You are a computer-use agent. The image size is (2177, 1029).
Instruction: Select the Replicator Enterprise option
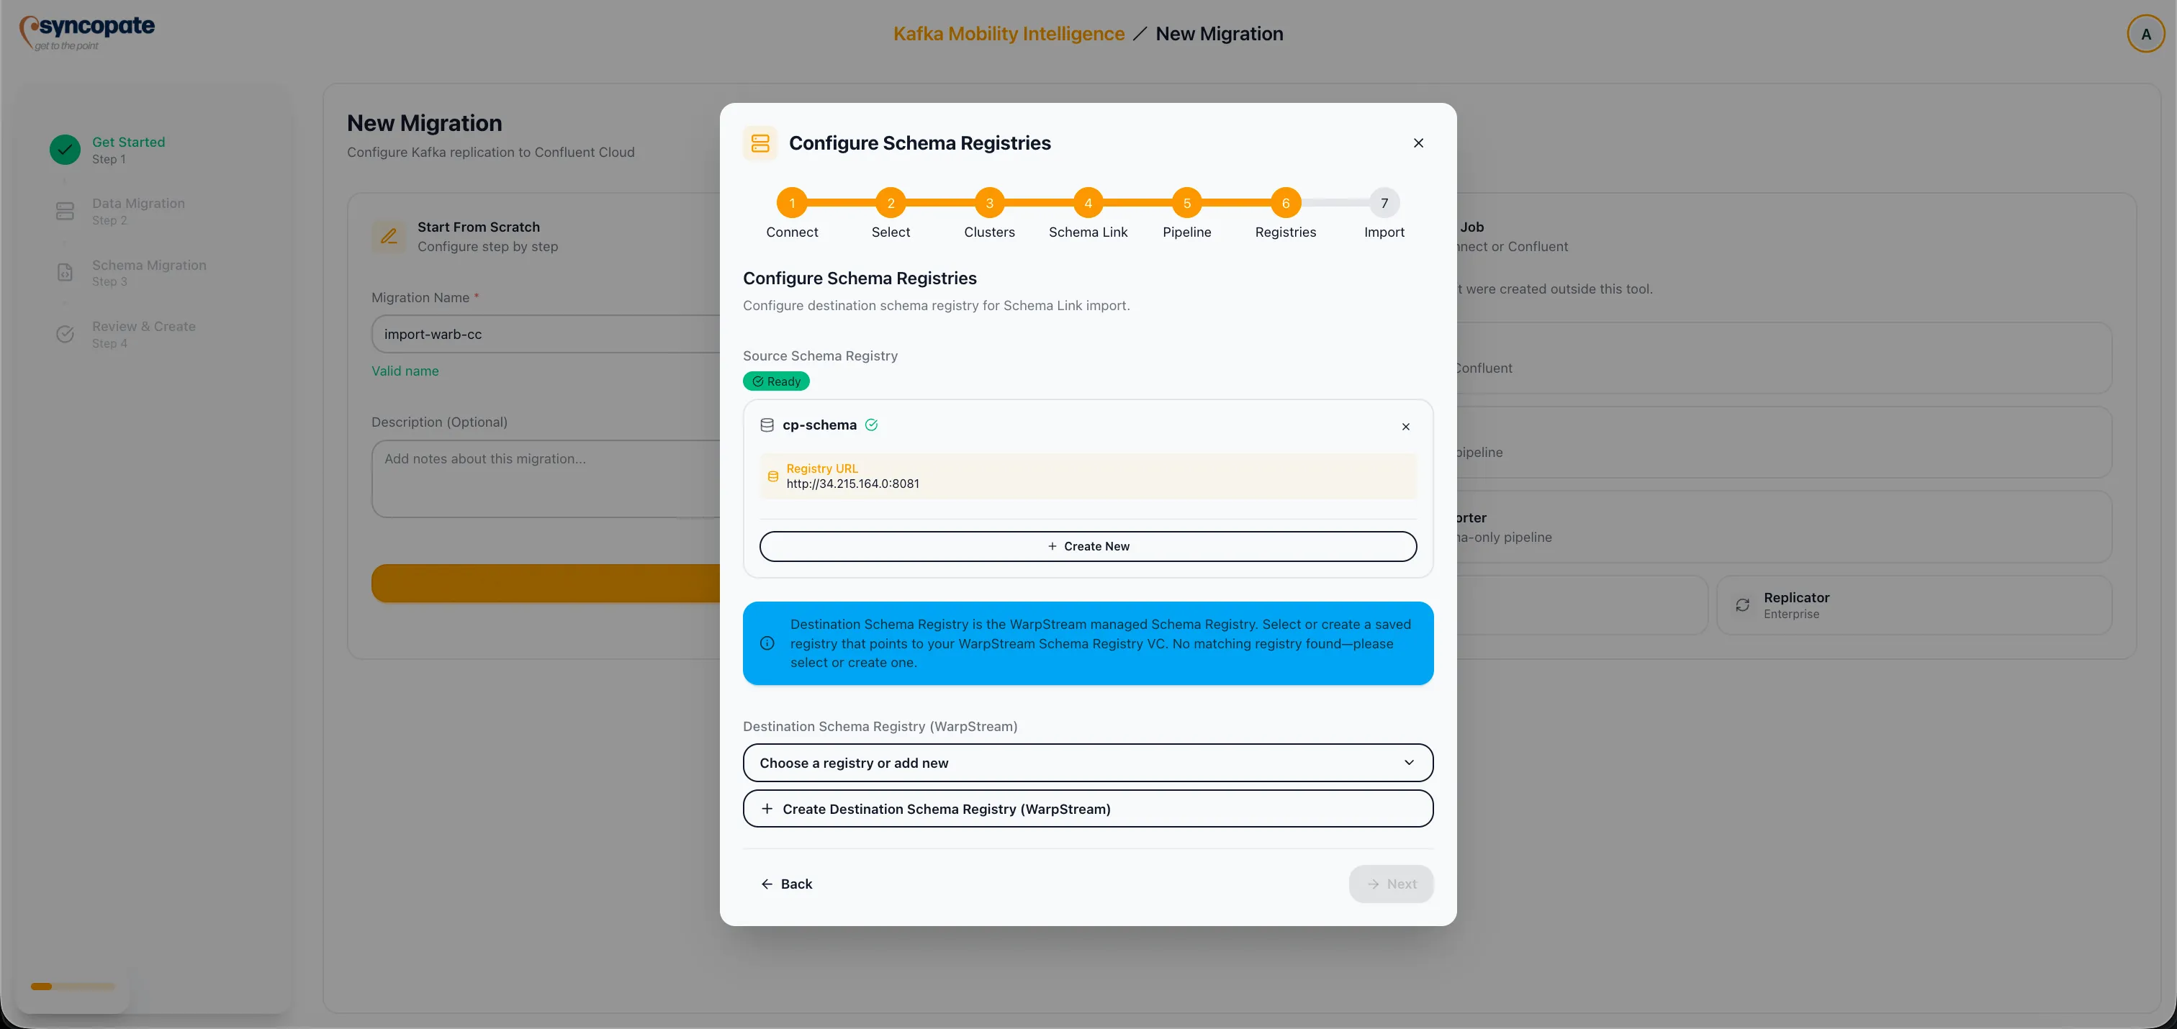point(1914,605)
